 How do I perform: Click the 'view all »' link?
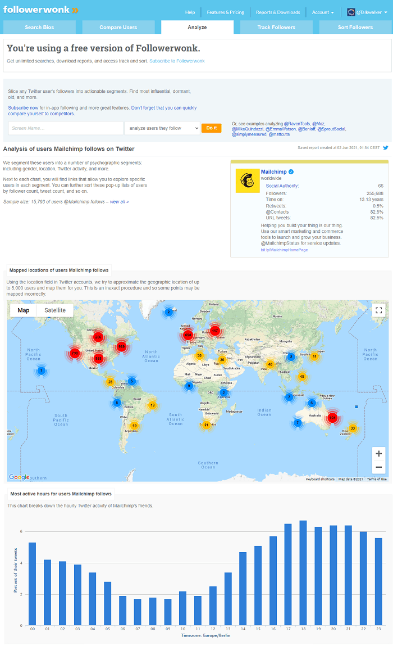[120, 202]
